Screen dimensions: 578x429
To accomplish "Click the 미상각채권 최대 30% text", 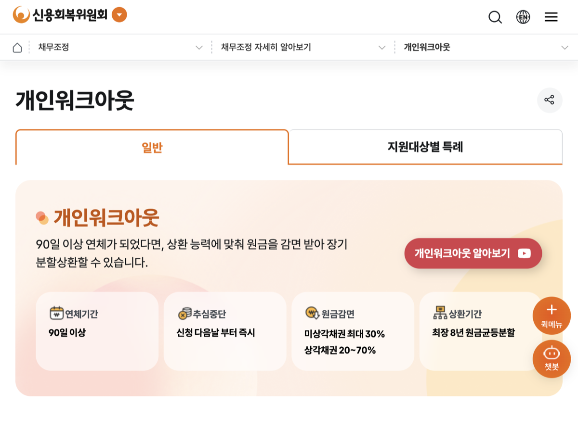I will [x=345, y=334].
